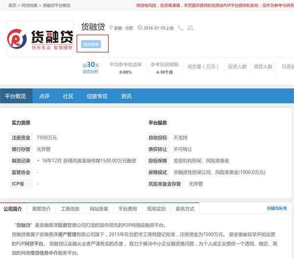294x259 pixels.
Task: Click the 平台服务 section heading
Action: click(x=157, y=123)
